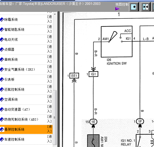Open the 音响系统 entry
This screenshot has height=147, width=154.
(11, 60)
